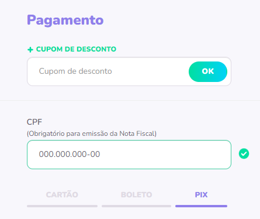Click the green validation checkmark icon
This screenshot has height=219, width=260.
pos(244,153)
